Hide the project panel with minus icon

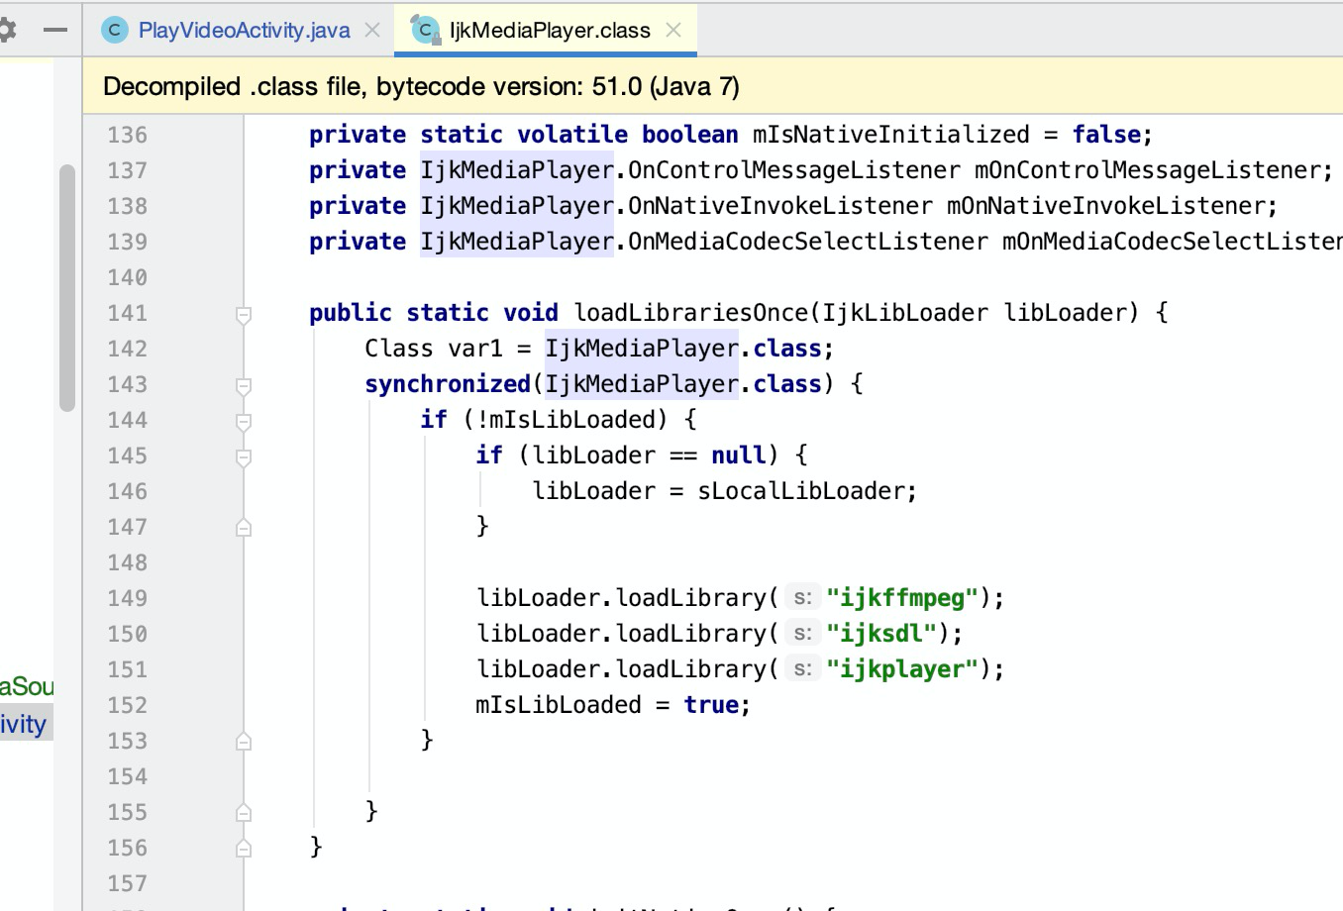pyautogui.click(x=55, y=30)
